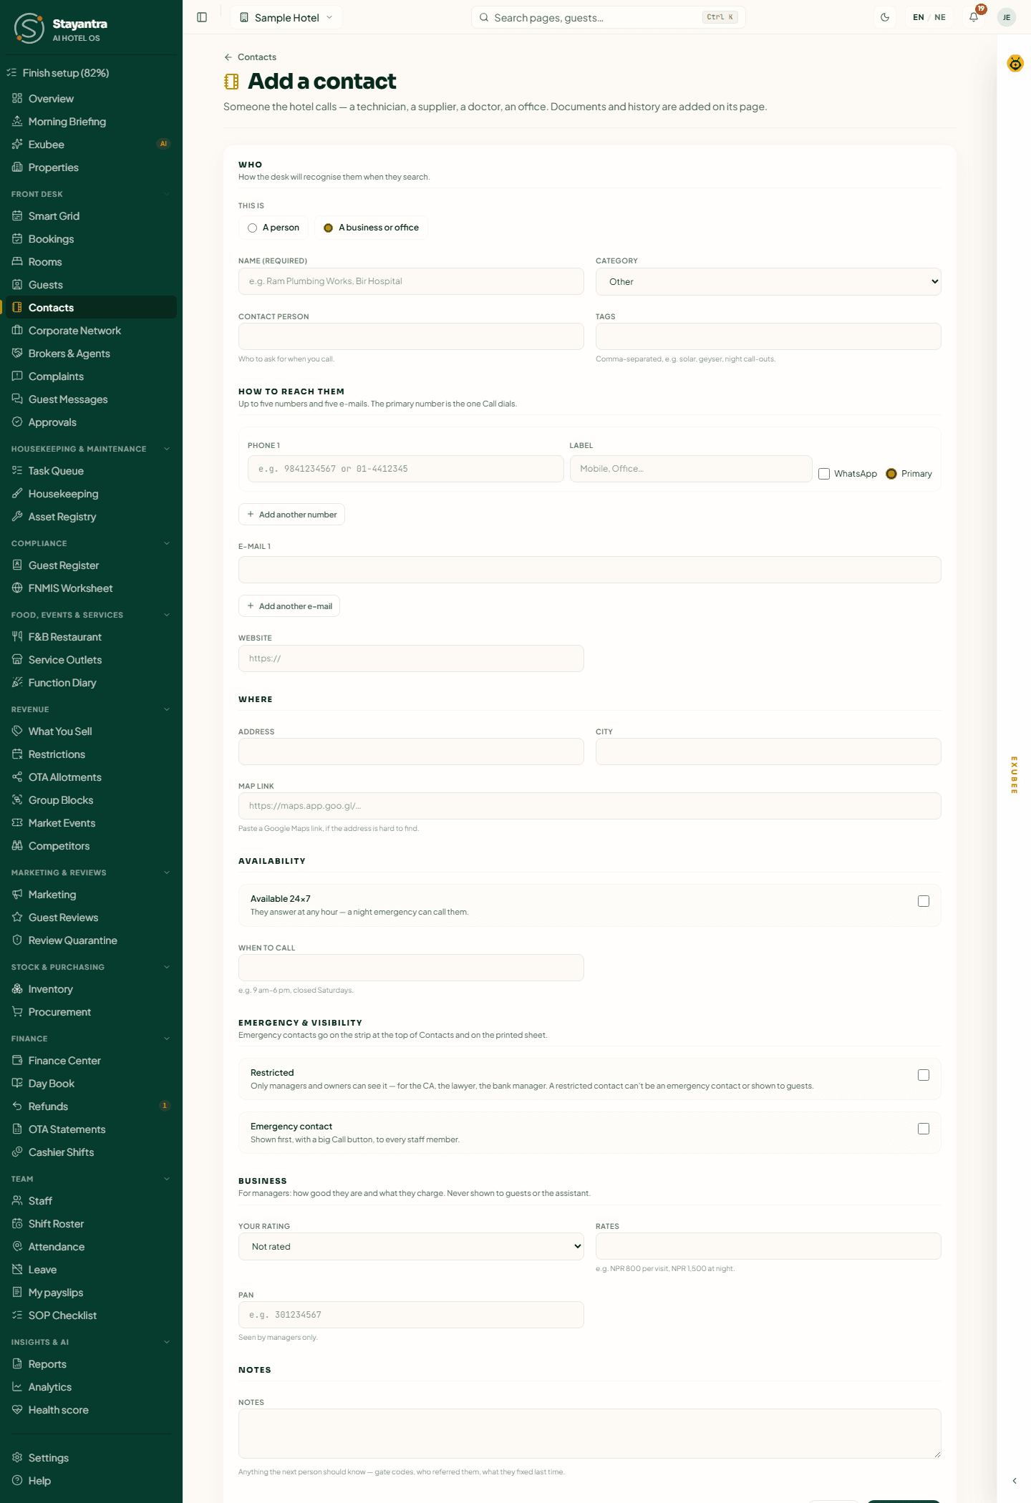Click the Name (required) input field
The width and height of the screenshot is (1031, 1503).
pyautogui.click(x=411, y=281)
